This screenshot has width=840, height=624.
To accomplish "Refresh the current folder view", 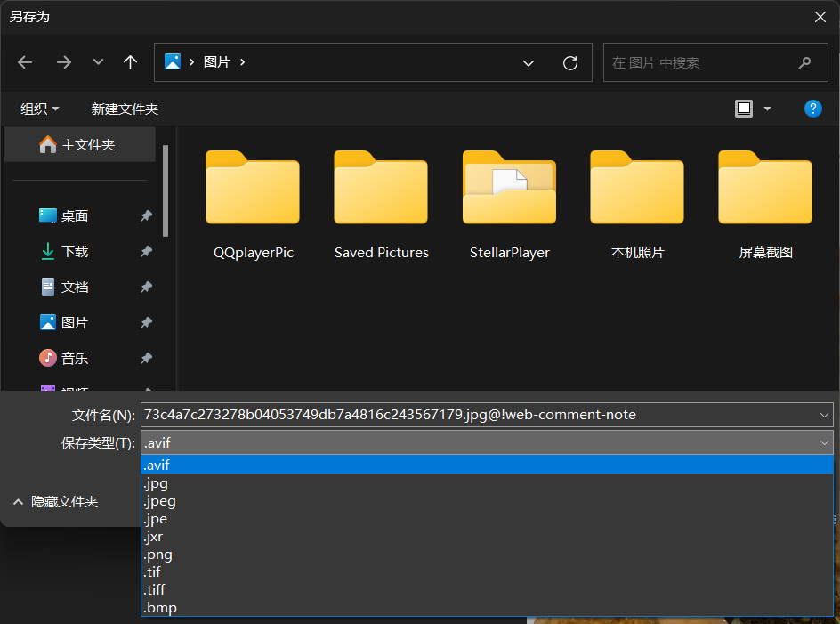I will tap(570, 63).
